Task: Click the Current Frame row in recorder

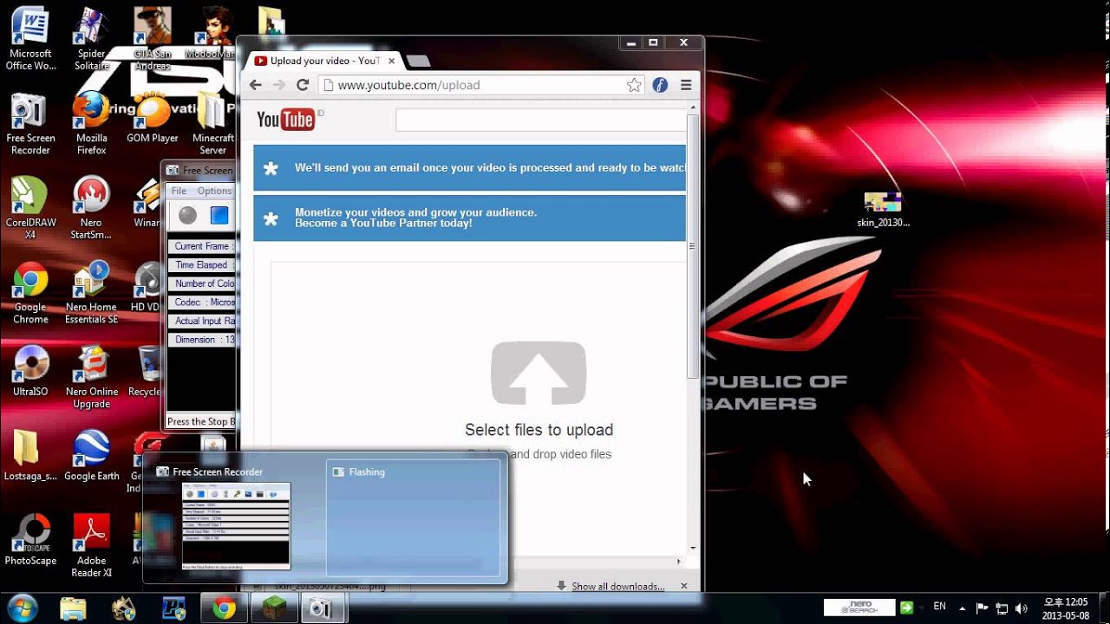Action: 201,246
